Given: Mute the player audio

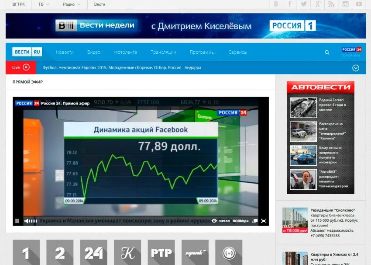Looking at the screenshot, I should 26,221.
